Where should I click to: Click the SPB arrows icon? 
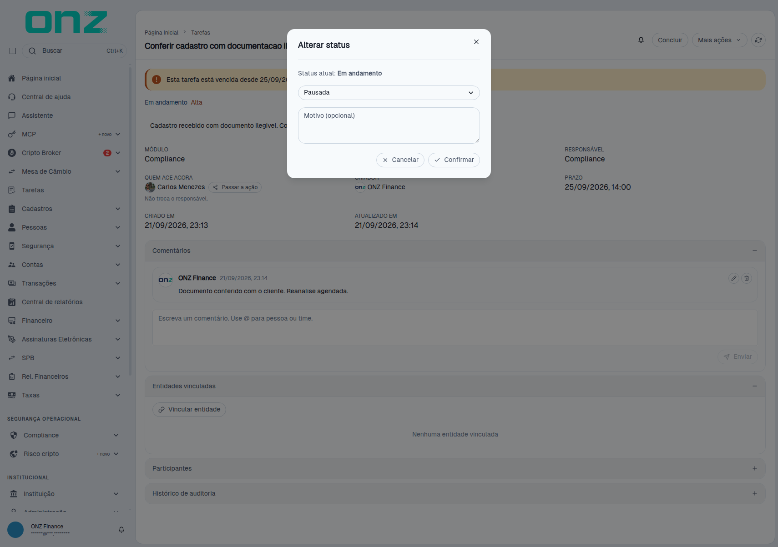[x=12, y=358]
